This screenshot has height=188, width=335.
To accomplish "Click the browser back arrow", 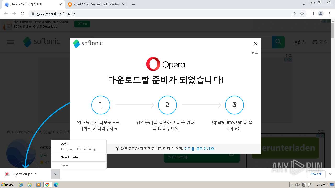I will [6, 14].
